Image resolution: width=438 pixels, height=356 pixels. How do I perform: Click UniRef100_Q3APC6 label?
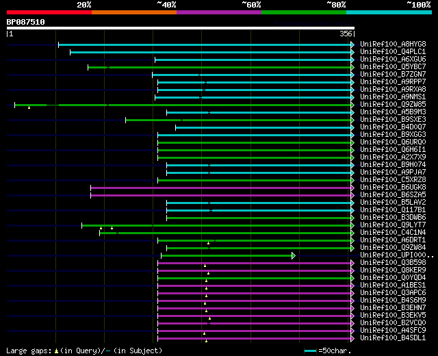coord(393,293)
